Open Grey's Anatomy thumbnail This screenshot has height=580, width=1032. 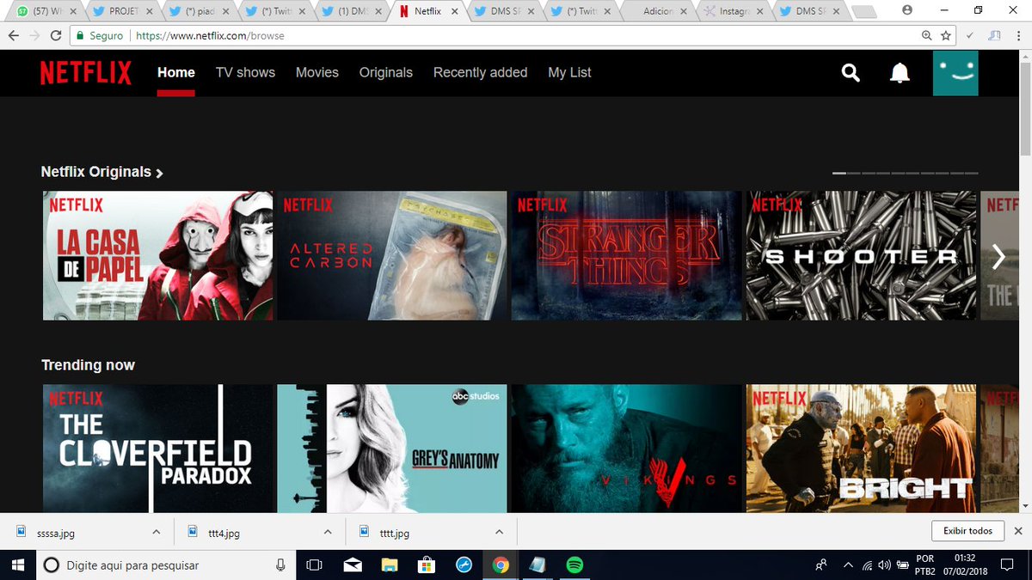(x=392, y=449)
